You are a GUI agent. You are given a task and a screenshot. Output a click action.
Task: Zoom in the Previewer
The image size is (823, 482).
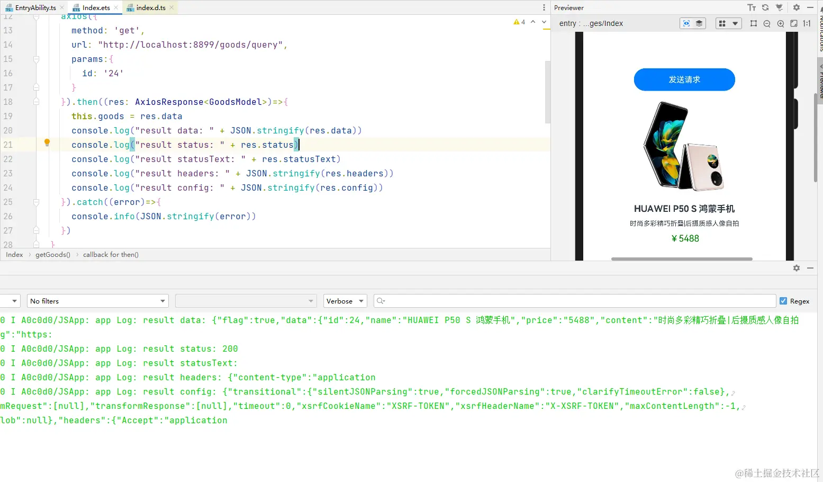click(x=781, y=23)
